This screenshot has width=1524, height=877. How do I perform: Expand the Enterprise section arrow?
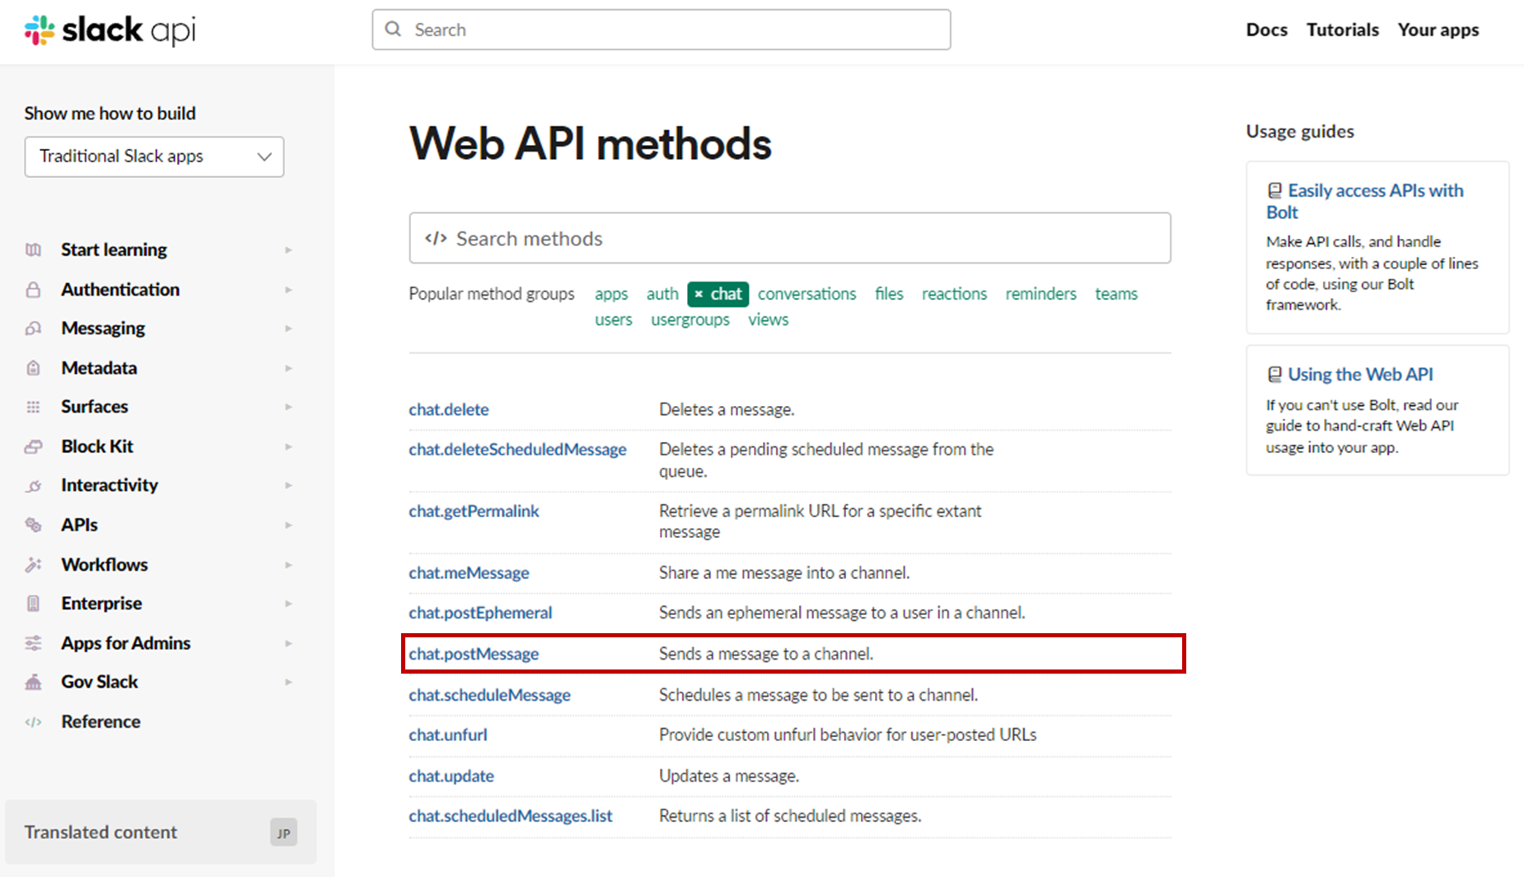point(288,604)
